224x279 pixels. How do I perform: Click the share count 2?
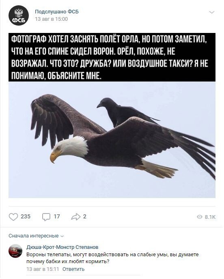coord(85,216)
